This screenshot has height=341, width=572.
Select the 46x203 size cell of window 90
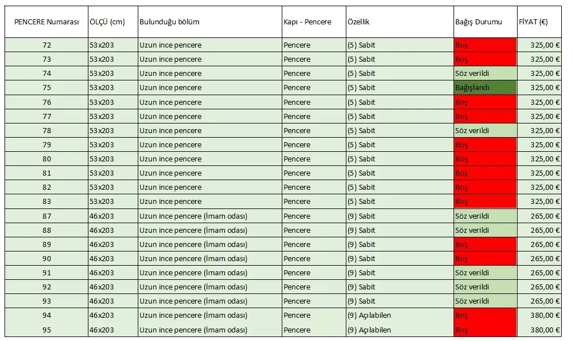coord(113,259)
